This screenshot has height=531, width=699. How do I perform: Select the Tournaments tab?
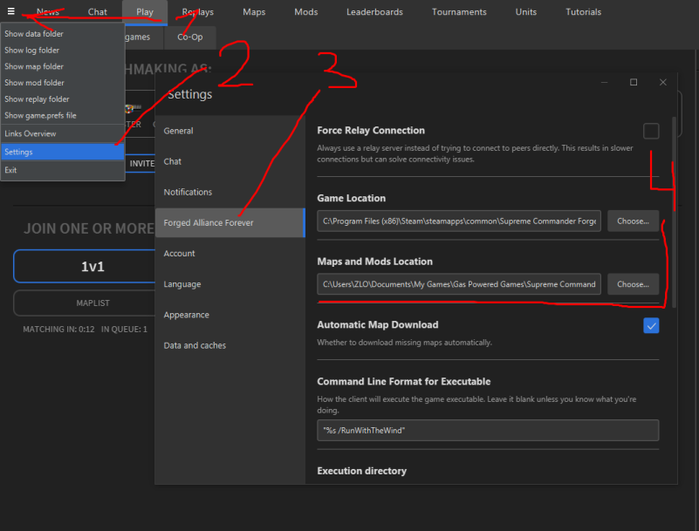pos(459,12)
